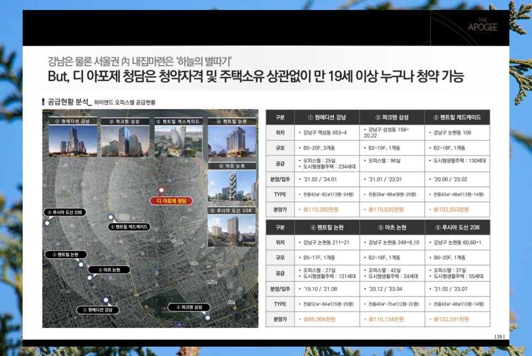Select the ② 파크텐 삼성 map label
Screen dimensions: 532x356
click(189, 307)
